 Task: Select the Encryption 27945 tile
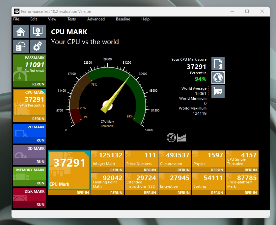point(175,182)
